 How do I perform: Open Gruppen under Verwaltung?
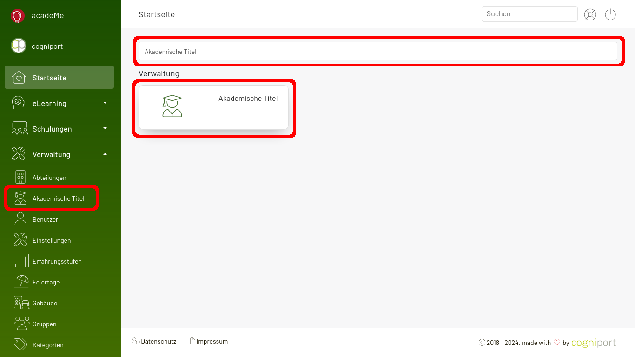click(x=44, y=324)
